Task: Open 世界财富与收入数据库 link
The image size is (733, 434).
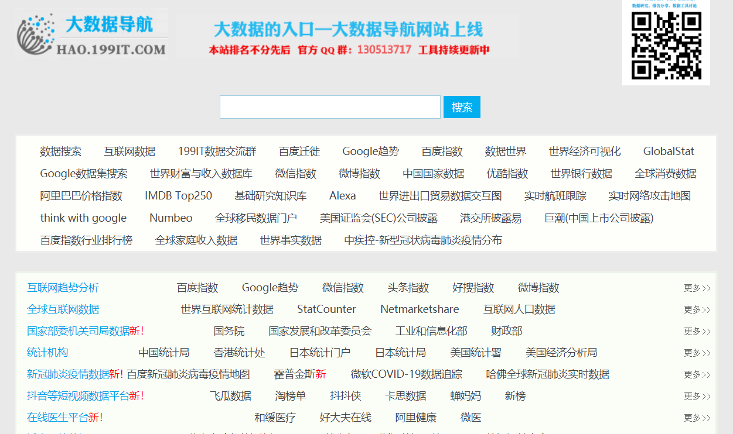Action: [x=202, y=174]
